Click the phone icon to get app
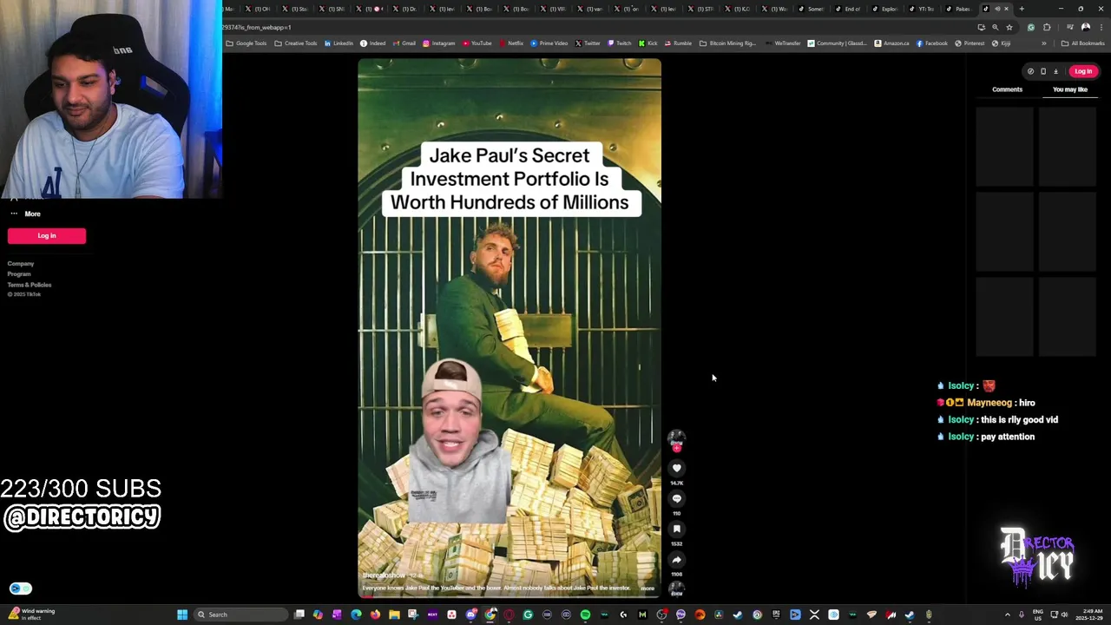The width and height of the screenshot is (1111, 625). 1043,71
